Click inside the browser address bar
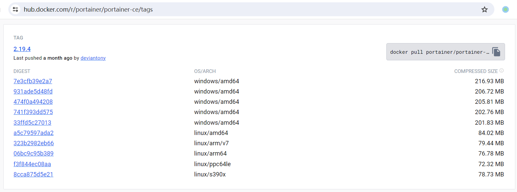Viewport: 517px width, 192px height. click(233, 9)
